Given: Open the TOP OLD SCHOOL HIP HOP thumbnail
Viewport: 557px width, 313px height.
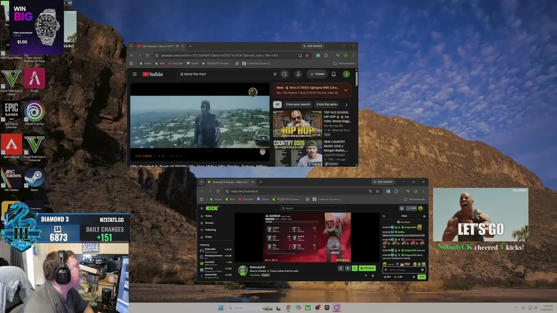Looking at the screenshot, I should pyautogui.click(x=297, y=123).
